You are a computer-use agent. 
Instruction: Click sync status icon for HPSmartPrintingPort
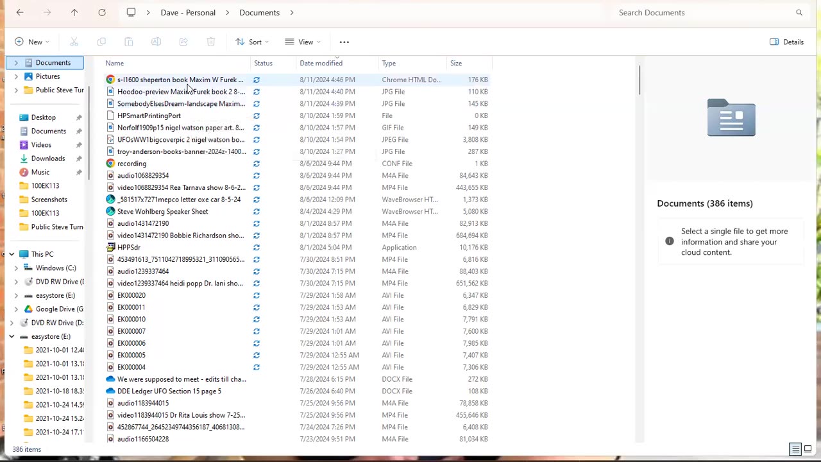coord(257,116)
